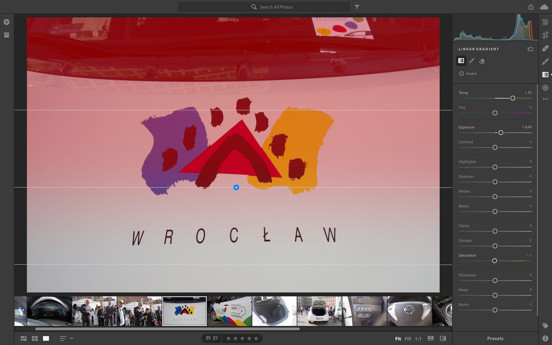Select the gradient brush add icon
This screenshot has width=552, height=345.
point(472,61)
